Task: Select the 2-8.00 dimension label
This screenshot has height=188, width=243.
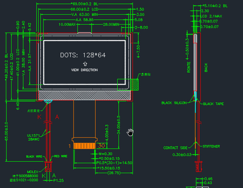Action: pyautogui.click(x=141, y=28)
